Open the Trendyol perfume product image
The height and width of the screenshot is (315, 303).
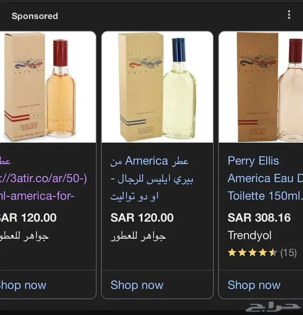261,87
